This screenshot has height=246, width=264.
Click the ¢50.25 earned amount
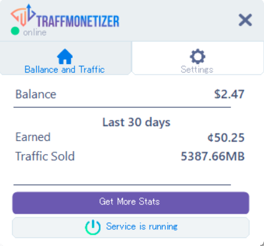tap(226, 137)
